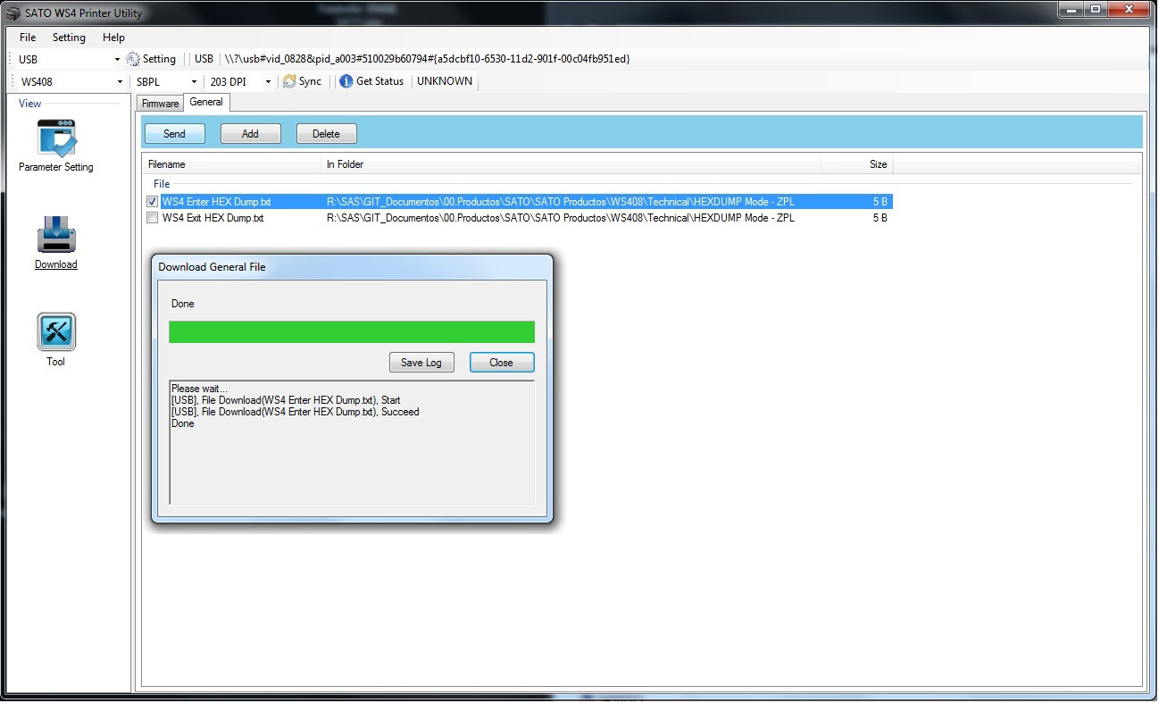Click the USB device path text
The height and width of the screenshot is (703, 1159).
click(x=428, y=59)
